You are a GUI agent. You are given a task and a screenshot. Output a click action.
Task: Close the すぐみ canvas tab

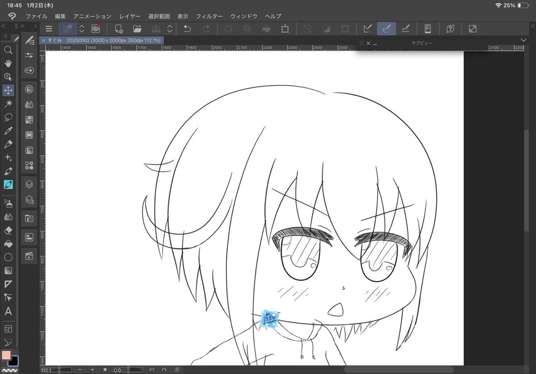[x=43, y=40]
